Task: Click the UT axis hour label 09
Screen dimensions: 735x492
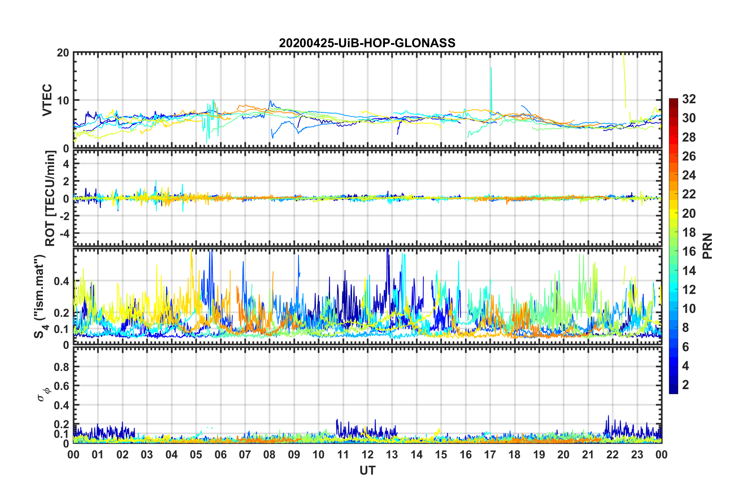Action: (x=294, y=454)
